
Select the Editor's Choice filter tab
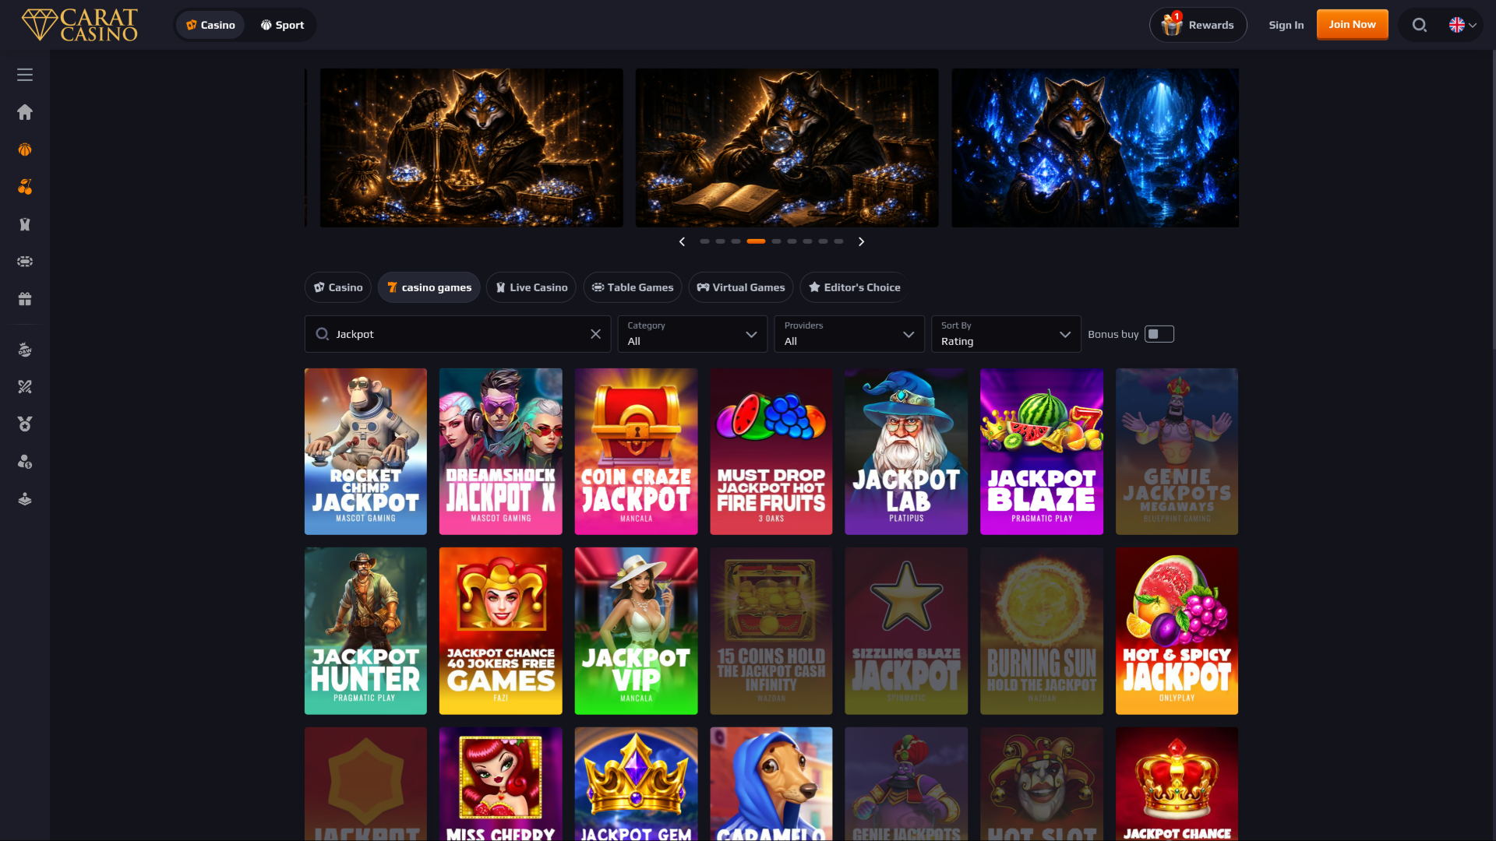[855, 287]
